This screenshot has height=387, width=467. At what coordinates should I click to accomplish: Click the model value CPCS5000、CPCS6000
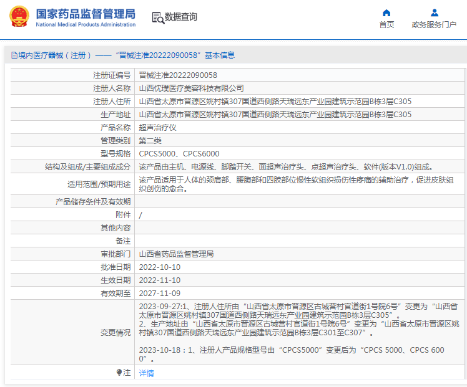179,154
